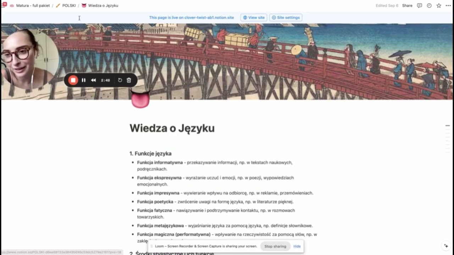454x255 pixels.
Task: Click the Edited Sep 6 timestamp
Action: [x=387, y=6]
